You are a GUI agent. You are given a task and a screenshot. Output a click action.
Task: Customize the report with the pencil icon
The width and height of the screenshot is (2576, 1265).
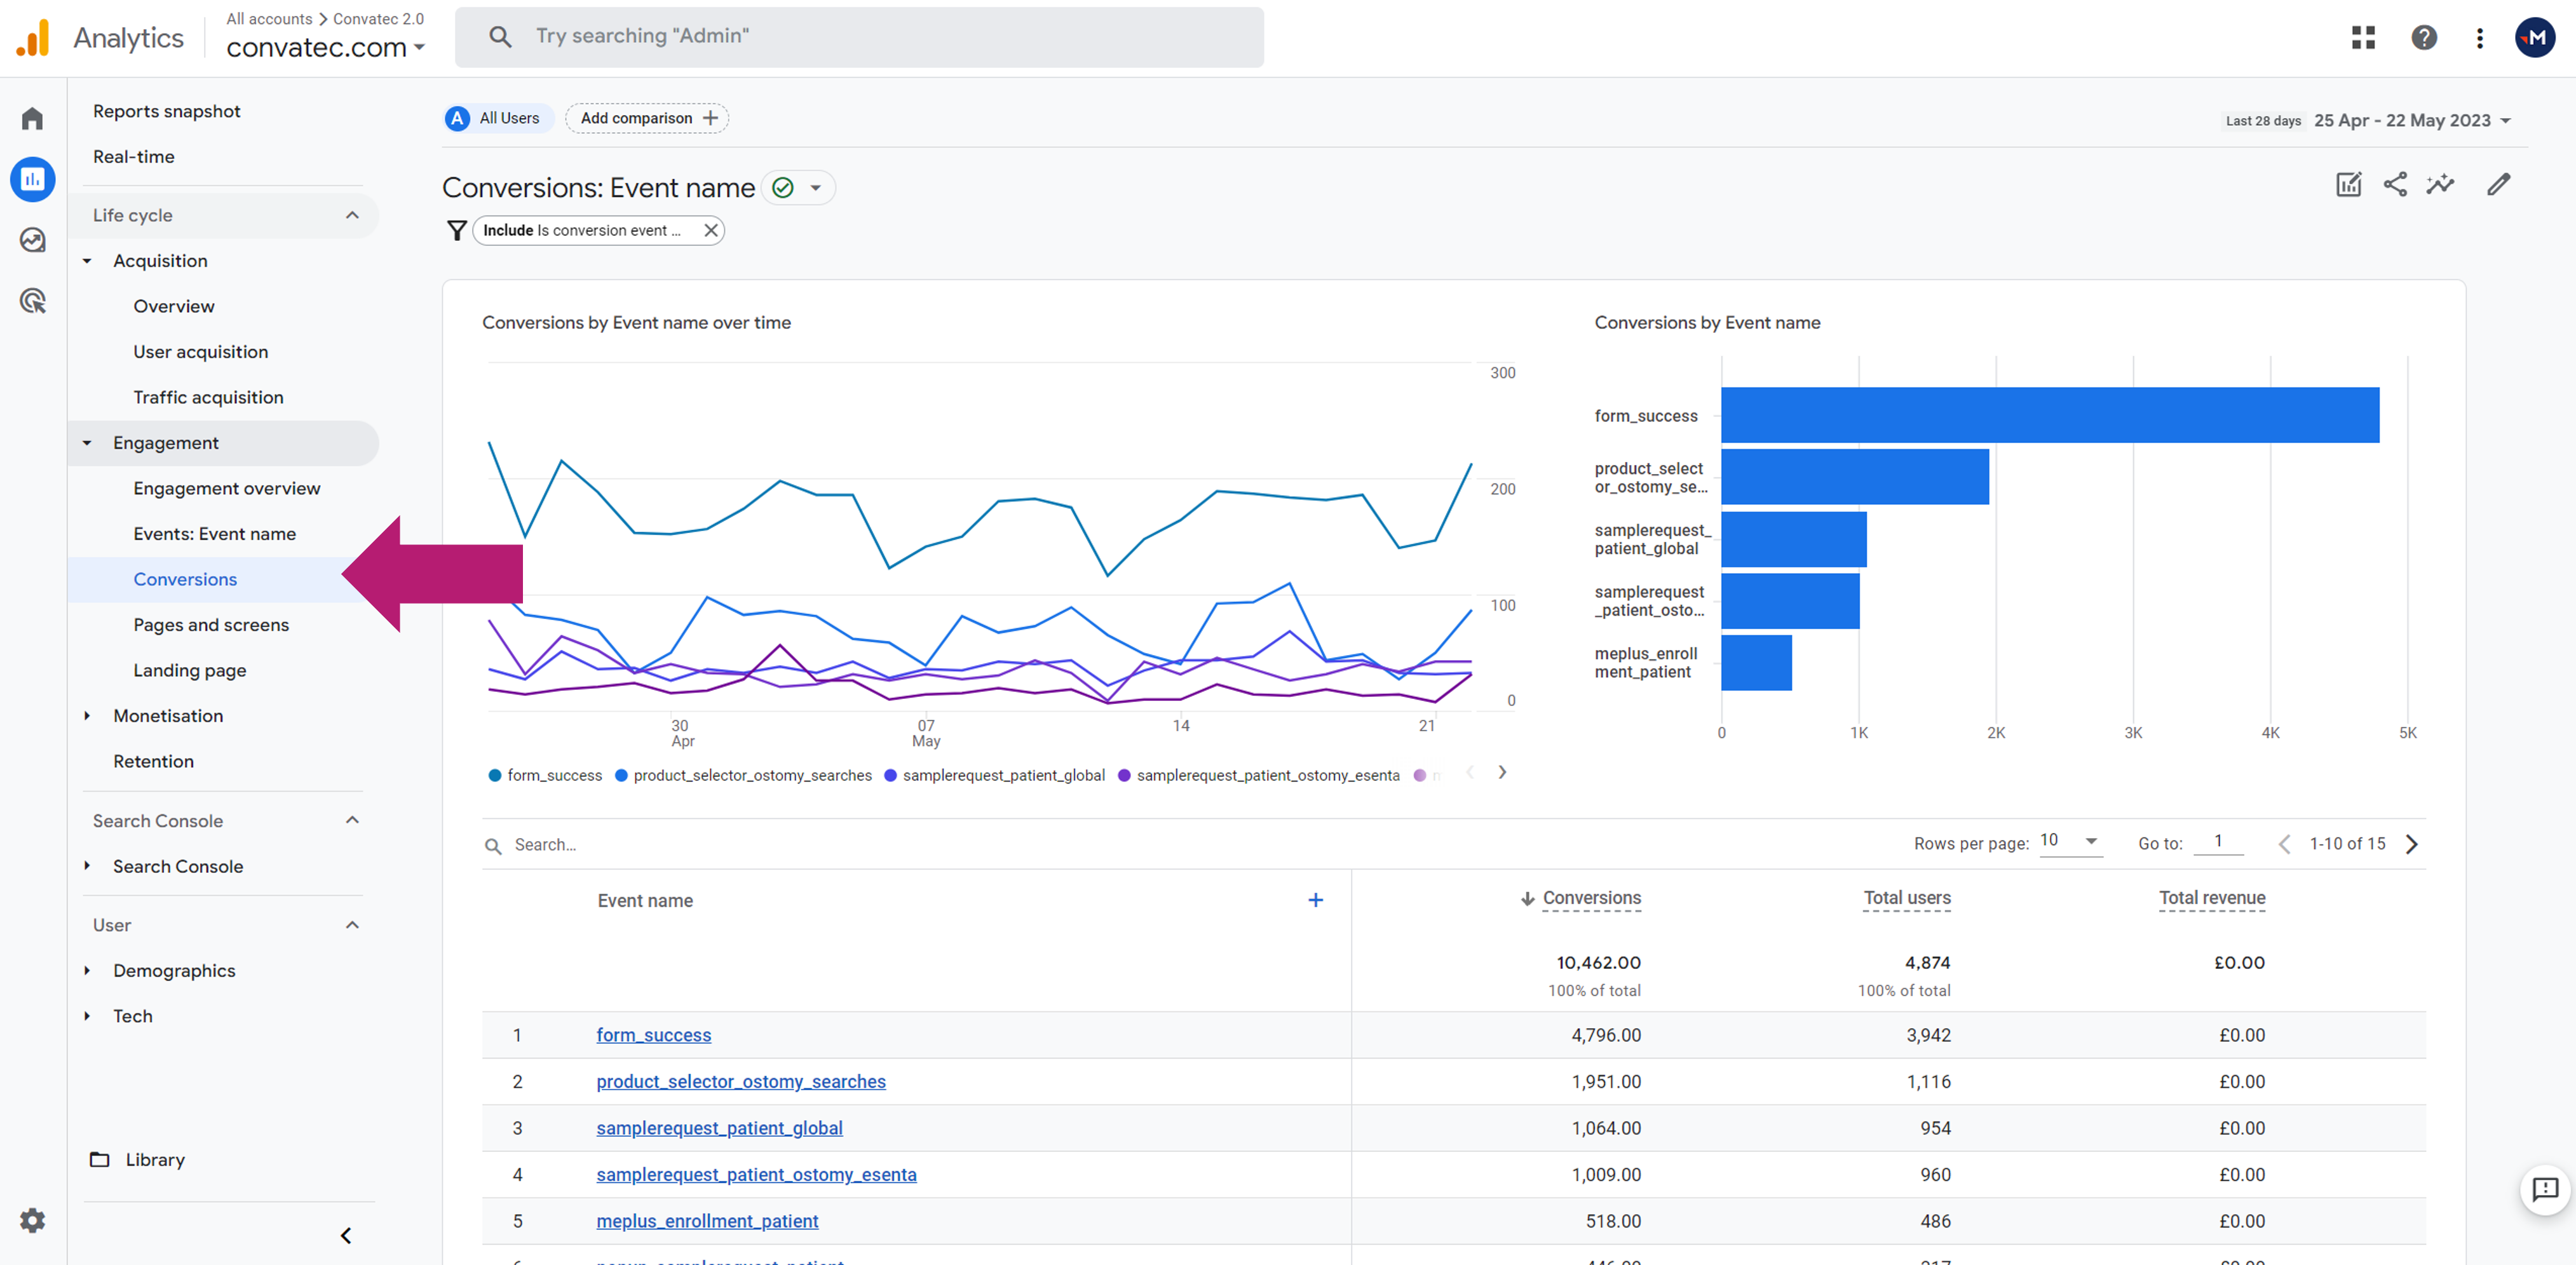pyautogui.click(x=2498, y=185)
